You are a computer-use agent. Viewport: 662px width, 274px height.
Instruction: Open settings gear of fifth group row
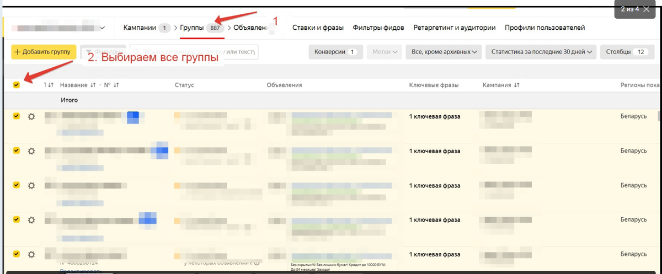pyautogui.click(x=31, y=254)
